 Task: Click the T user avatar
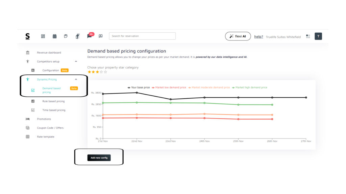coord(318,36)
